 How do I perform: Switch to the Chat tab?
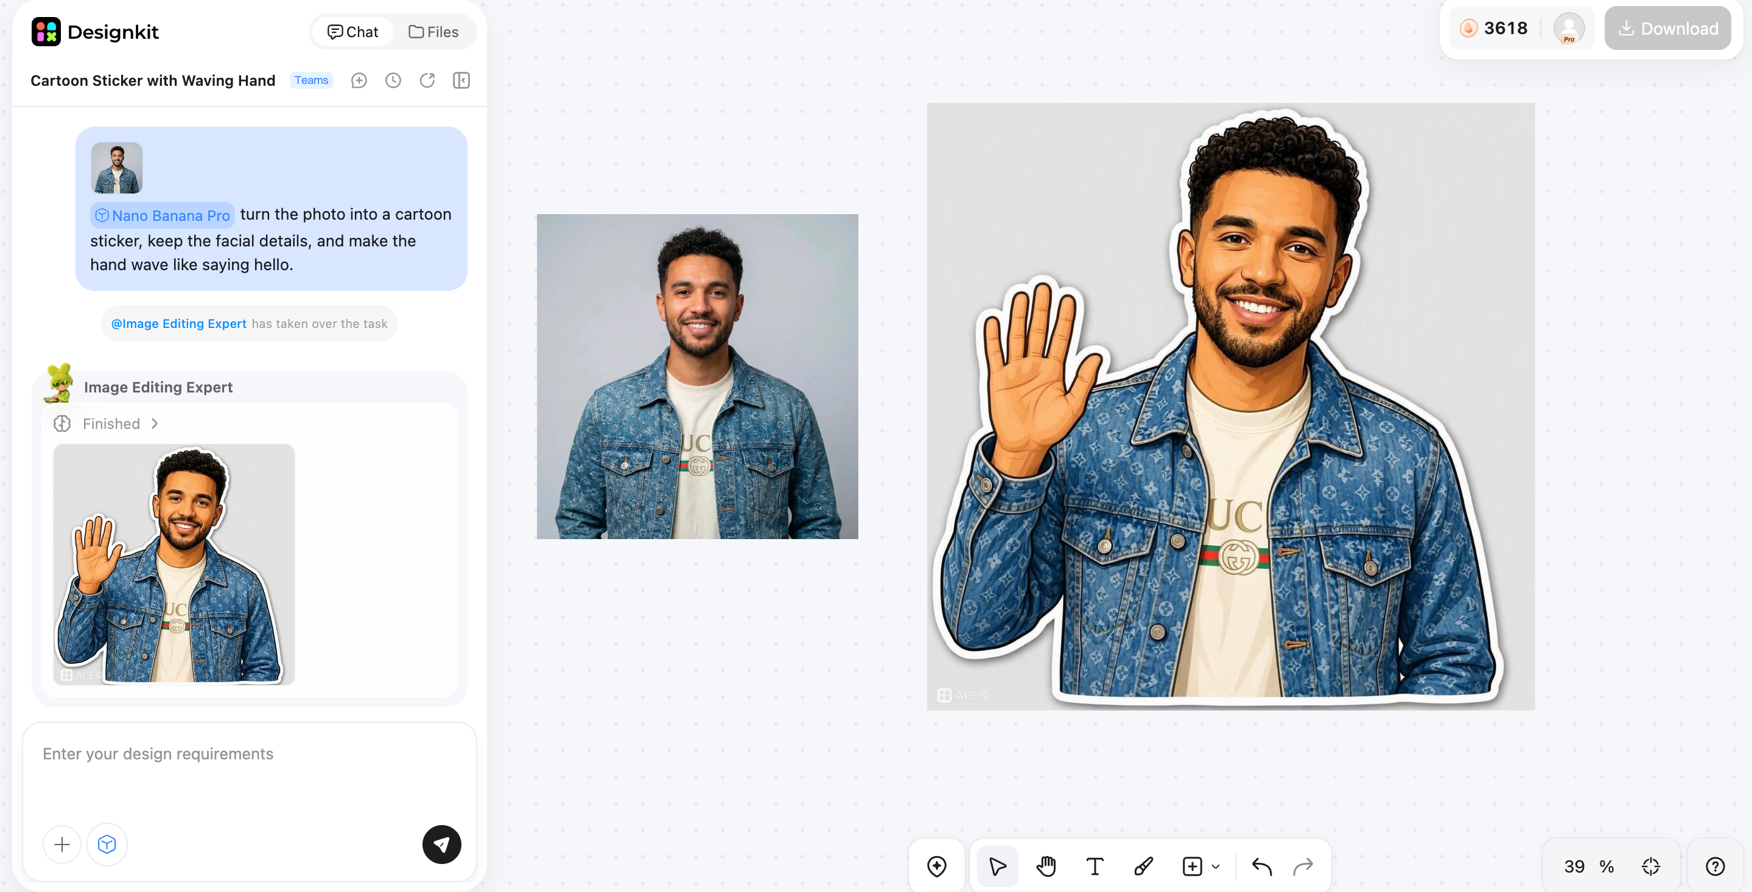click(352, 32)
